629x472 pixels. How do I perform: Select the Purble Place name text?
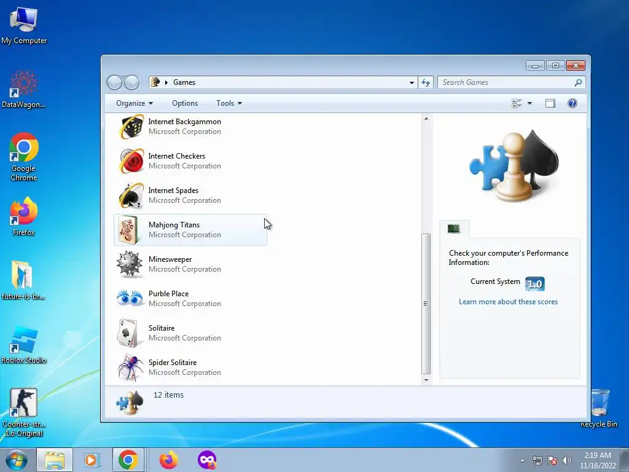point(168,293)
